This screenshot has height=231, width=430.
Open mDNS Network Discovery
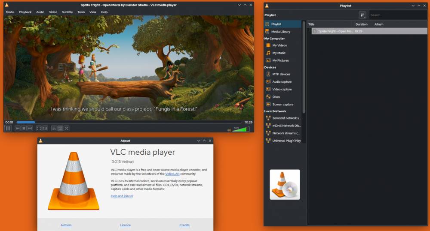(283, 126)
